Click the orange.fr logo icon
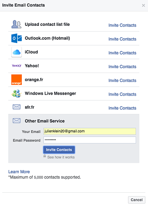148x205 pixels. point(16,80)
